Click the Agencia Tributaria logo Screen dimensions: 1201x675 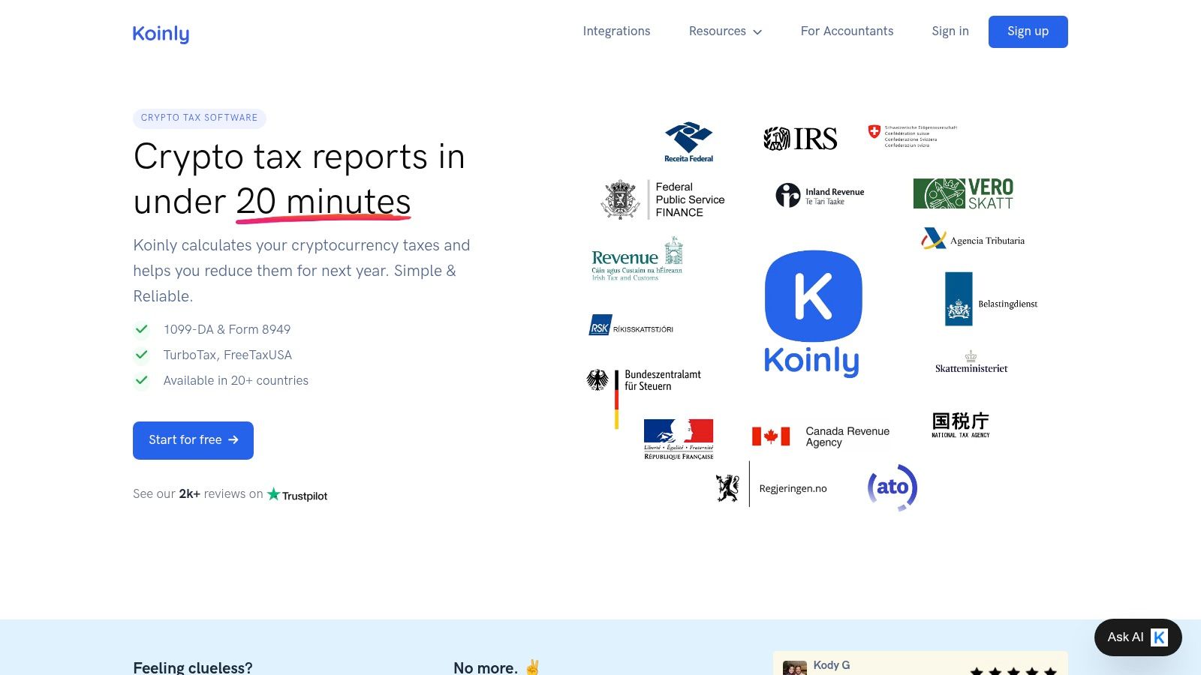[973, 239]
